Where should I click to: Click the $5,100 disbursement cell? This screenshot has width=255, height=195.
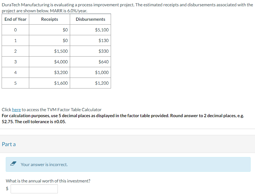tap(101, 30)
